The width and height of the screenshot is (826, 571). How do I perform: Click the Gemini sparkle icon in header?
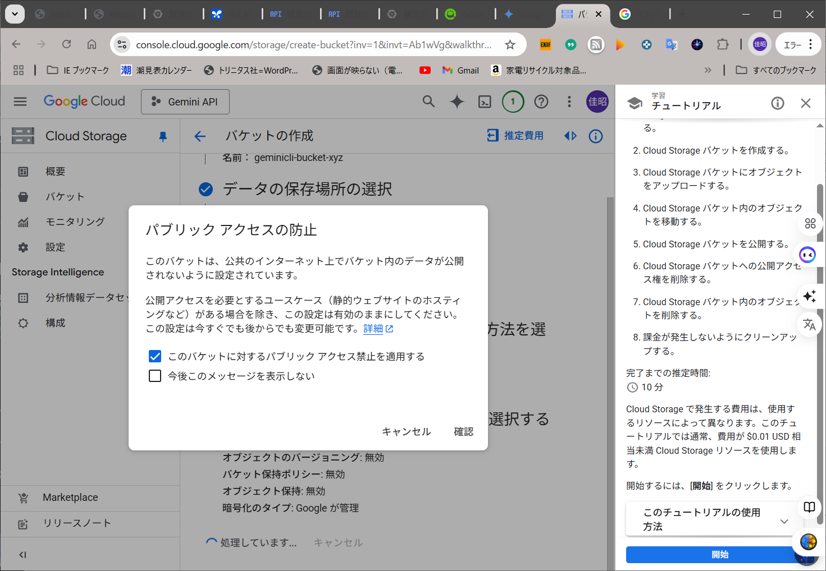(x=457, y=102)
